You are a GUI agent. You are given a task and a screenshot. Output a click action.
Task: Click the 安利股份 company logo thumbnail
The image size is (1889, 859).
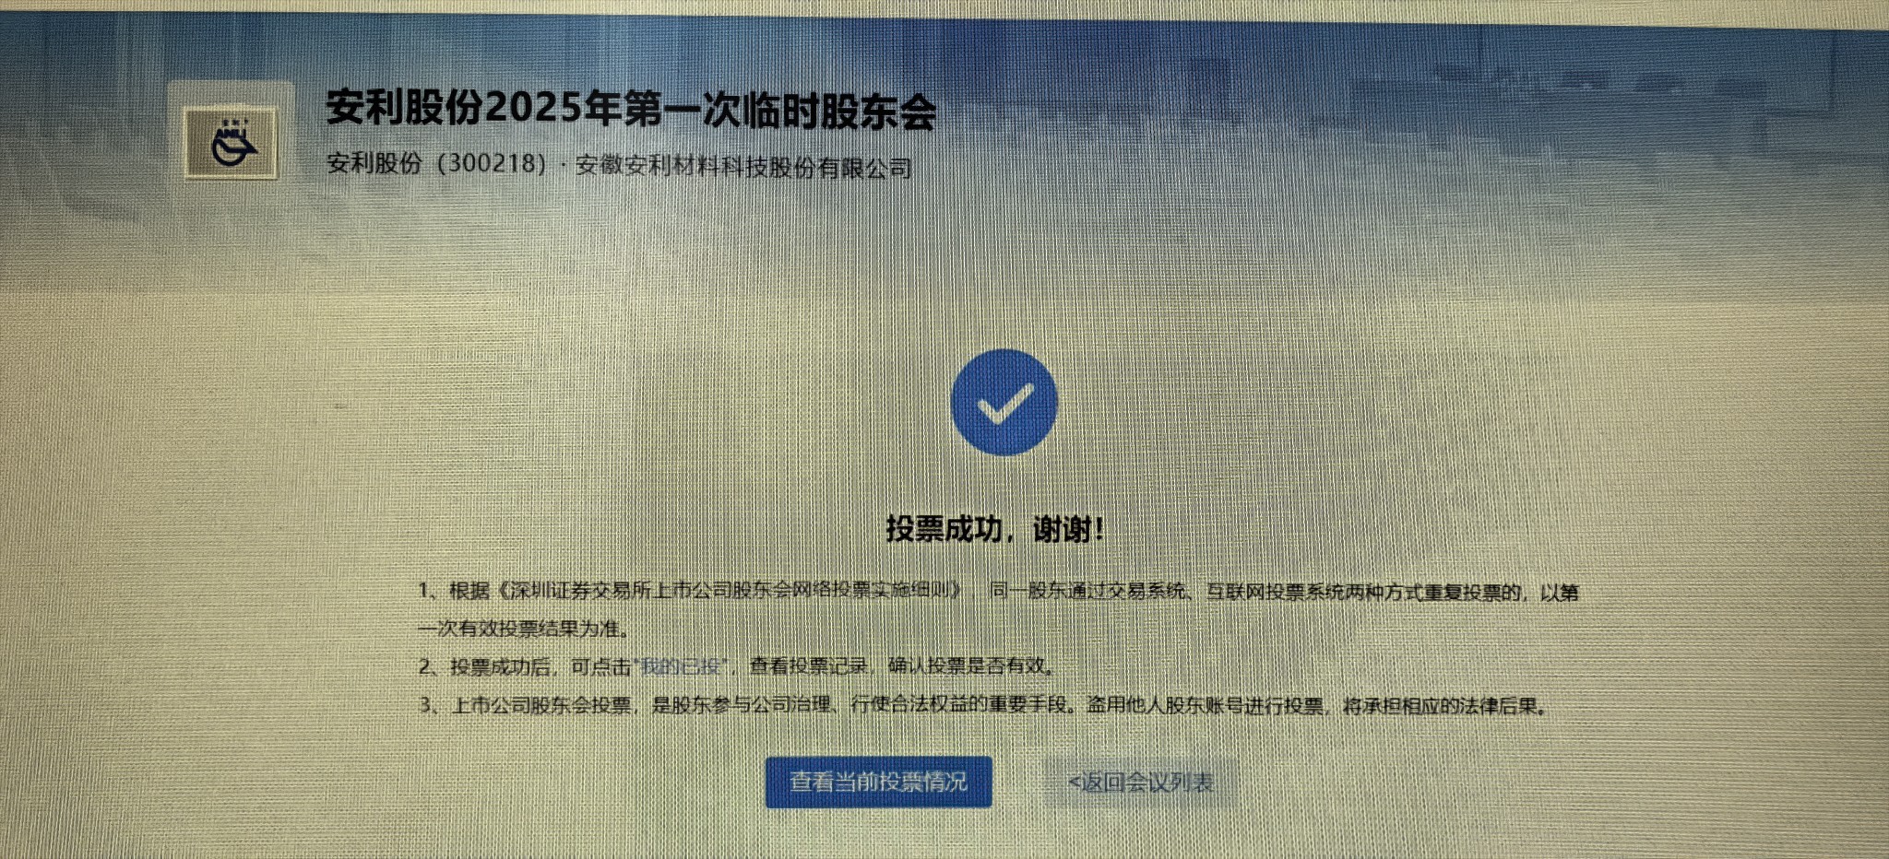point(231,142)
